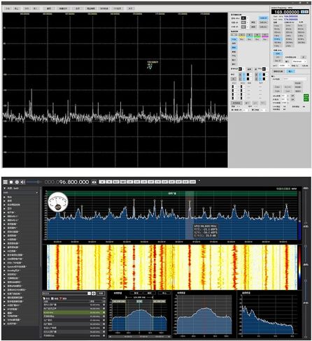Screen dimensions: 312x341
Task: Click the waterfall color gradient bar
Action: [299, 268]
